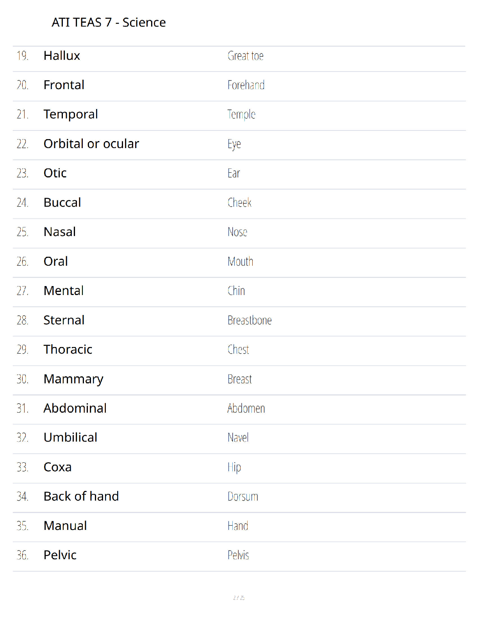Select the term 'Otic'

(x=55, y=173)
